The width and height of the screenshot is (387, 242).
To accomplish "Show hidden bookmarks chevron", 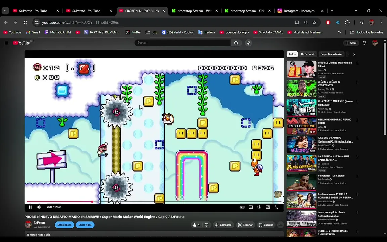I will (x=339, y=32).
